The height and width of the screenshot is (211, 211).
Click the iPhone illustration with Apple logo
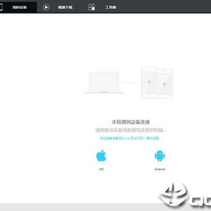pos(149,83)
